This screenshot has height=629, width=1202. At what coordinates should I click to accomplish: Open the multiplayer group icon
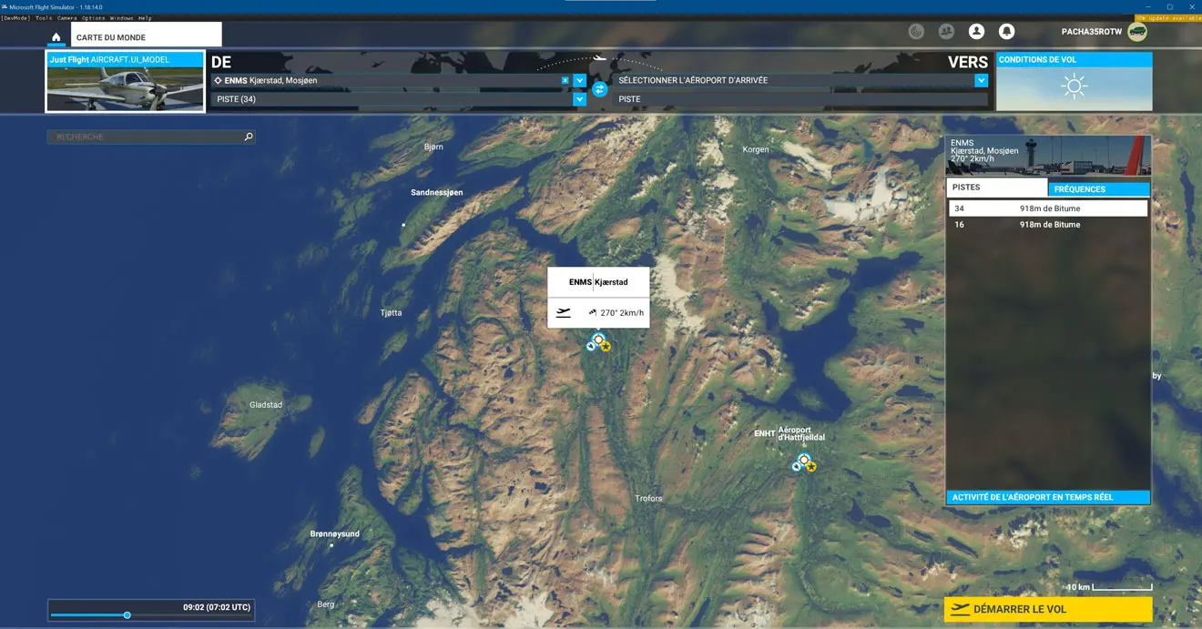[946, 32]
